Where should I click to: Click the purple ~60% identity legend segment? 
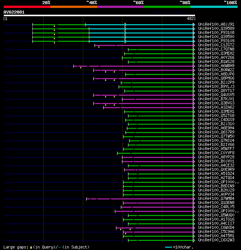coord(120,7)
